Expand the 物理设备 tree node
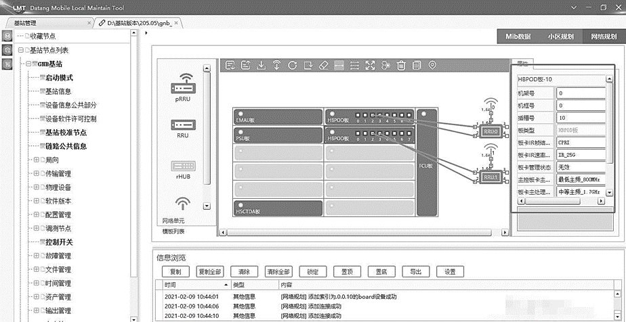 pos(37,187)
